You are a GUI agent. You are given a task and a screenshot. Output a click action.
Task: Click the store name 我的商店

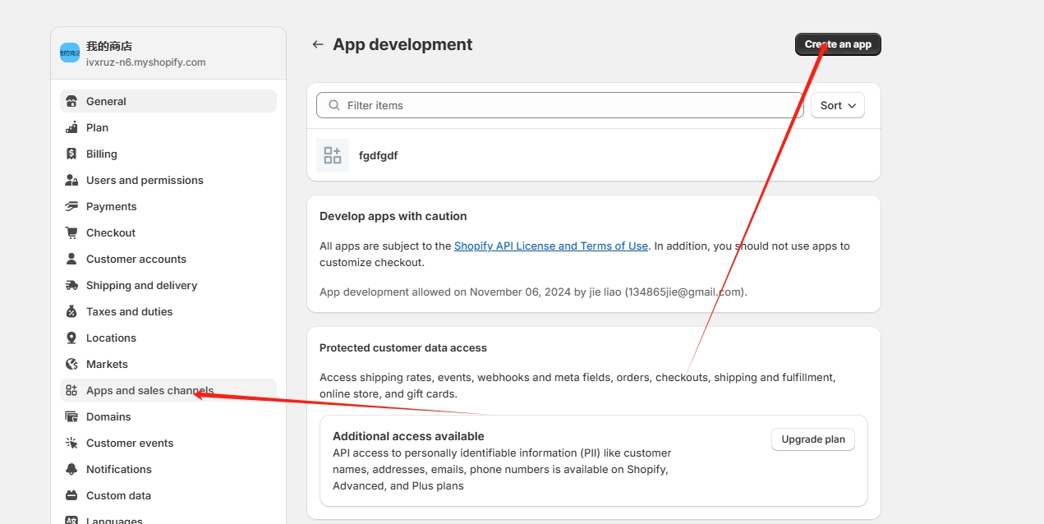point(109,46)
